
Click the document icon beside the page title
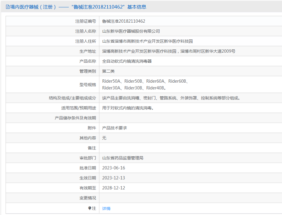[8, 7]
